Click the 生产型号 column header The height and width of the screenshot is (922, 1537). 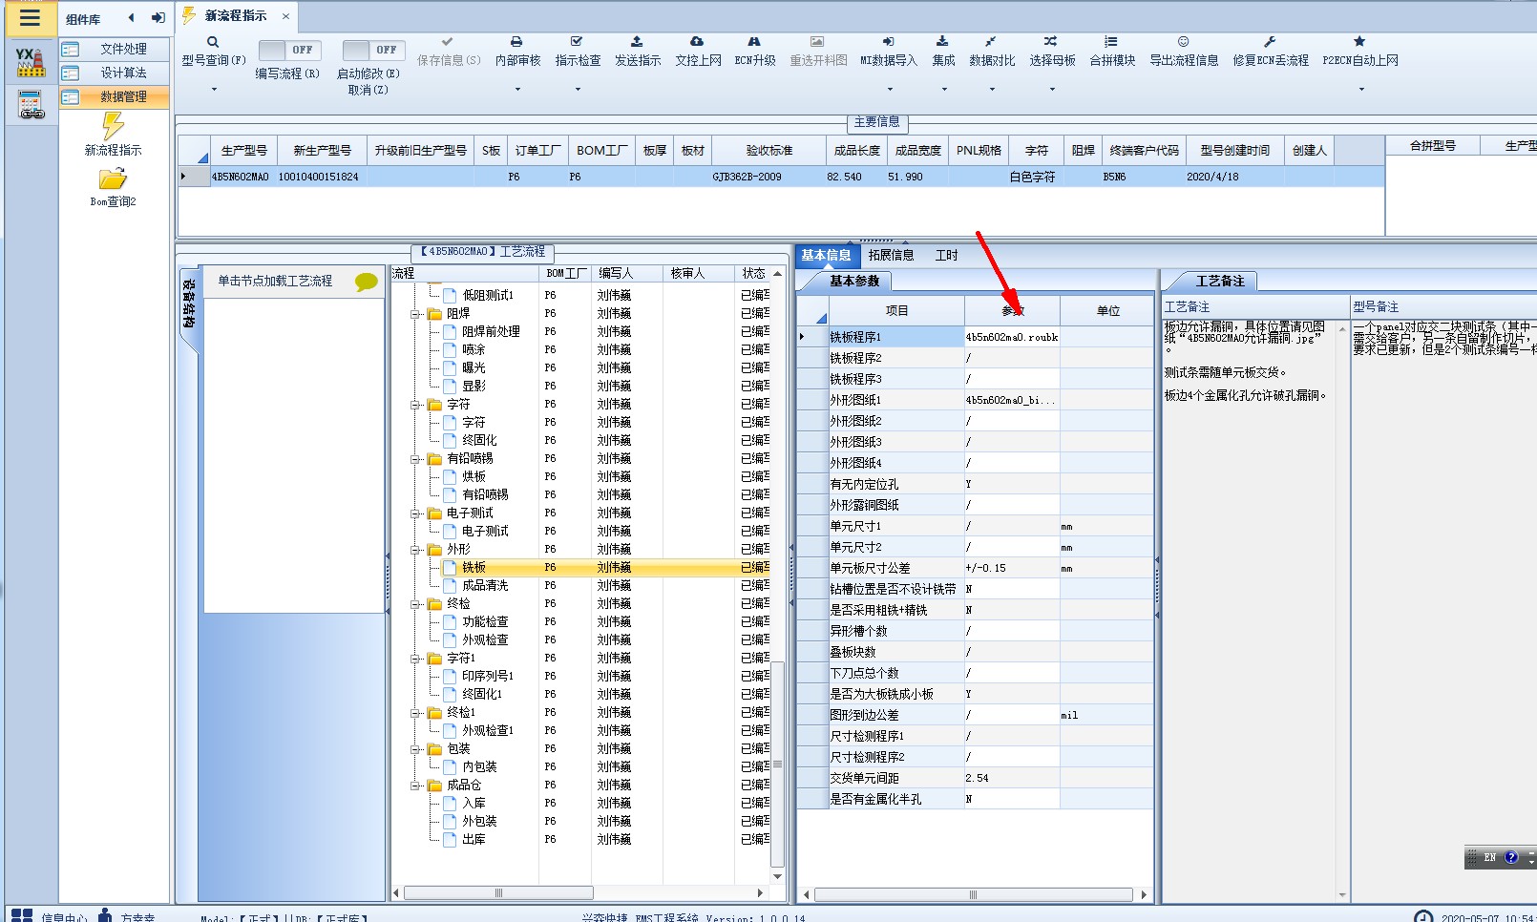(243, 151)
